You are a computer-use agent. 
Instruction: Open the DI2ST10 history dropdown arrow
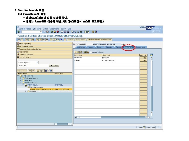click(51, 66)
